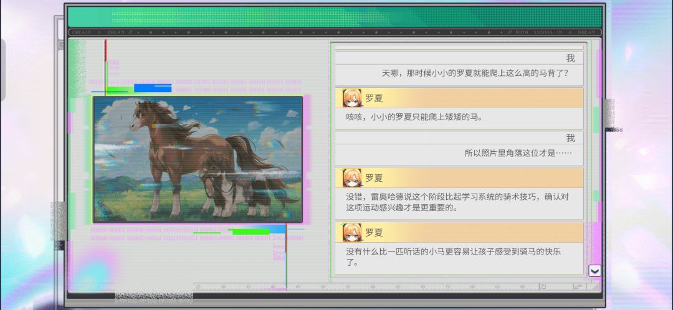Click the resize grip in the window corner
This screenshot has height=310, width=673.
pos(594,286)
